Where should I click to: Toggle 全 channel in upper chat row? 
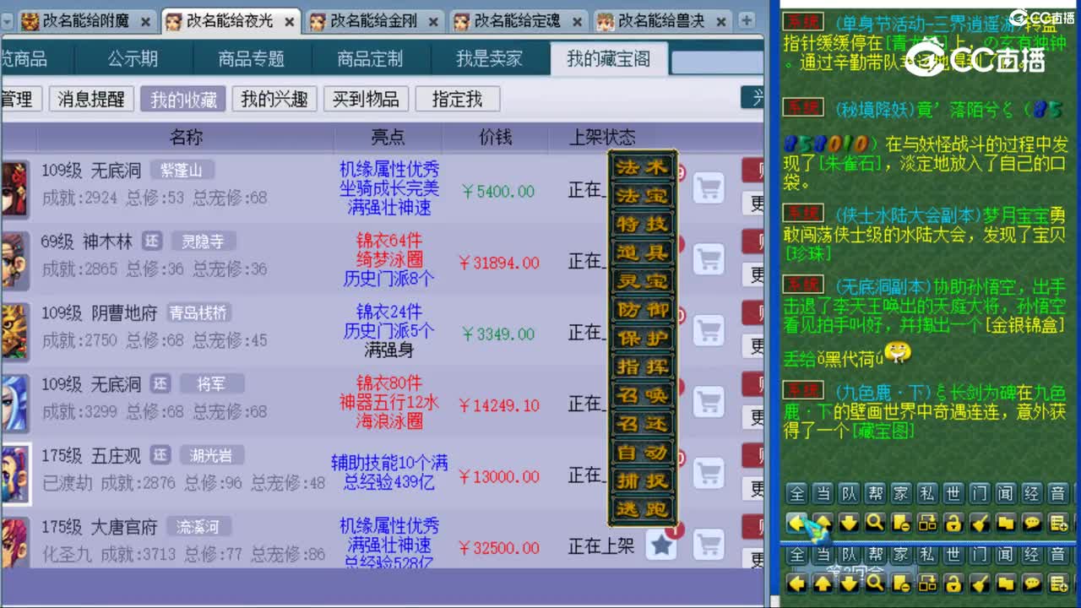796,493
